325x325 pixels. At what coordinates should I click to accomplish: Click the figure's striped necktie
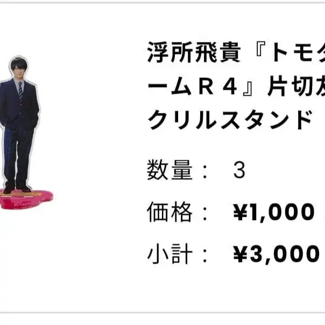pos(20,90)
